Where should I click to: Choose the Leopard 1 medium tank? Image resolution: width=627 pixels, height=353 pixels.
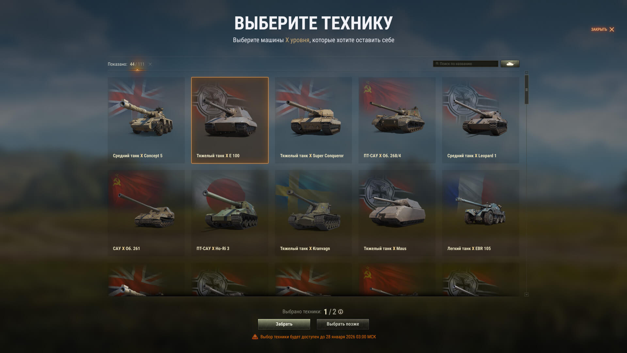pyautogui.click(x=481, y=120)
